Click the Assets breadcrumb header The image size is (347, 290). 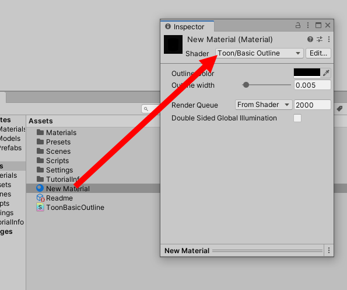41,121
